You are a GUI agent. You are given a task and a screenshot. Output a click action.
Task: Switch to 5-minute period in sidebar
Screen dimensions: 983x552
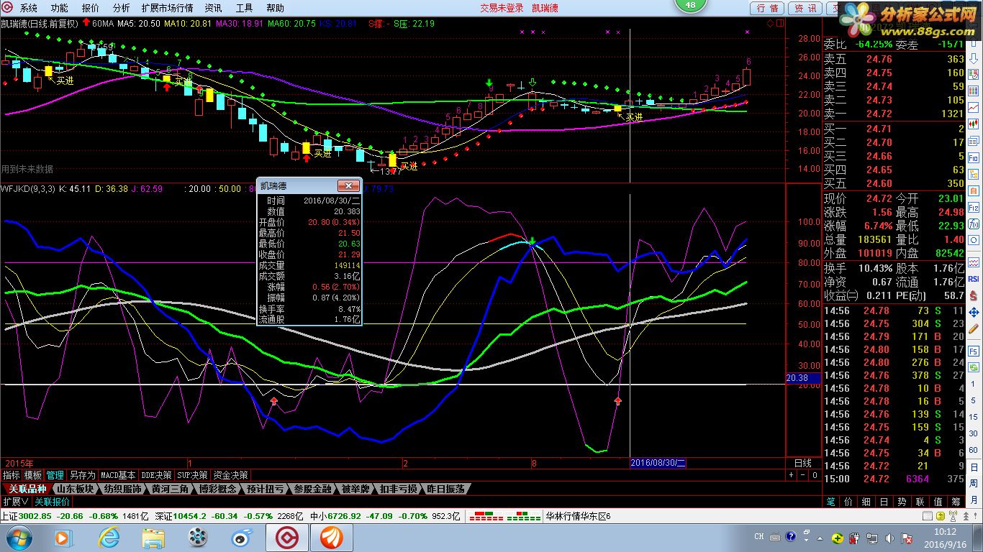pos(972,400)
